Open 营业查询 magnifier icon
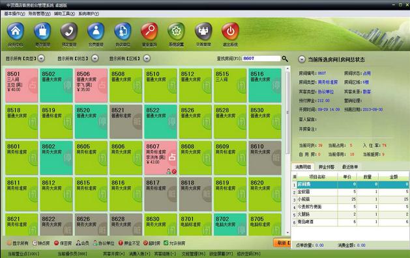The height and width of the screenshot is (258, 410). (x=149, y=32)
